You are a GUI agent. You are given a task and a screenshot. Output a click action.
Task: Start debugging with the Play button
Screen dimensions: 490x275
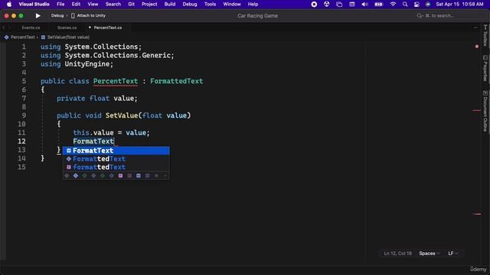[x=38, y=15]
